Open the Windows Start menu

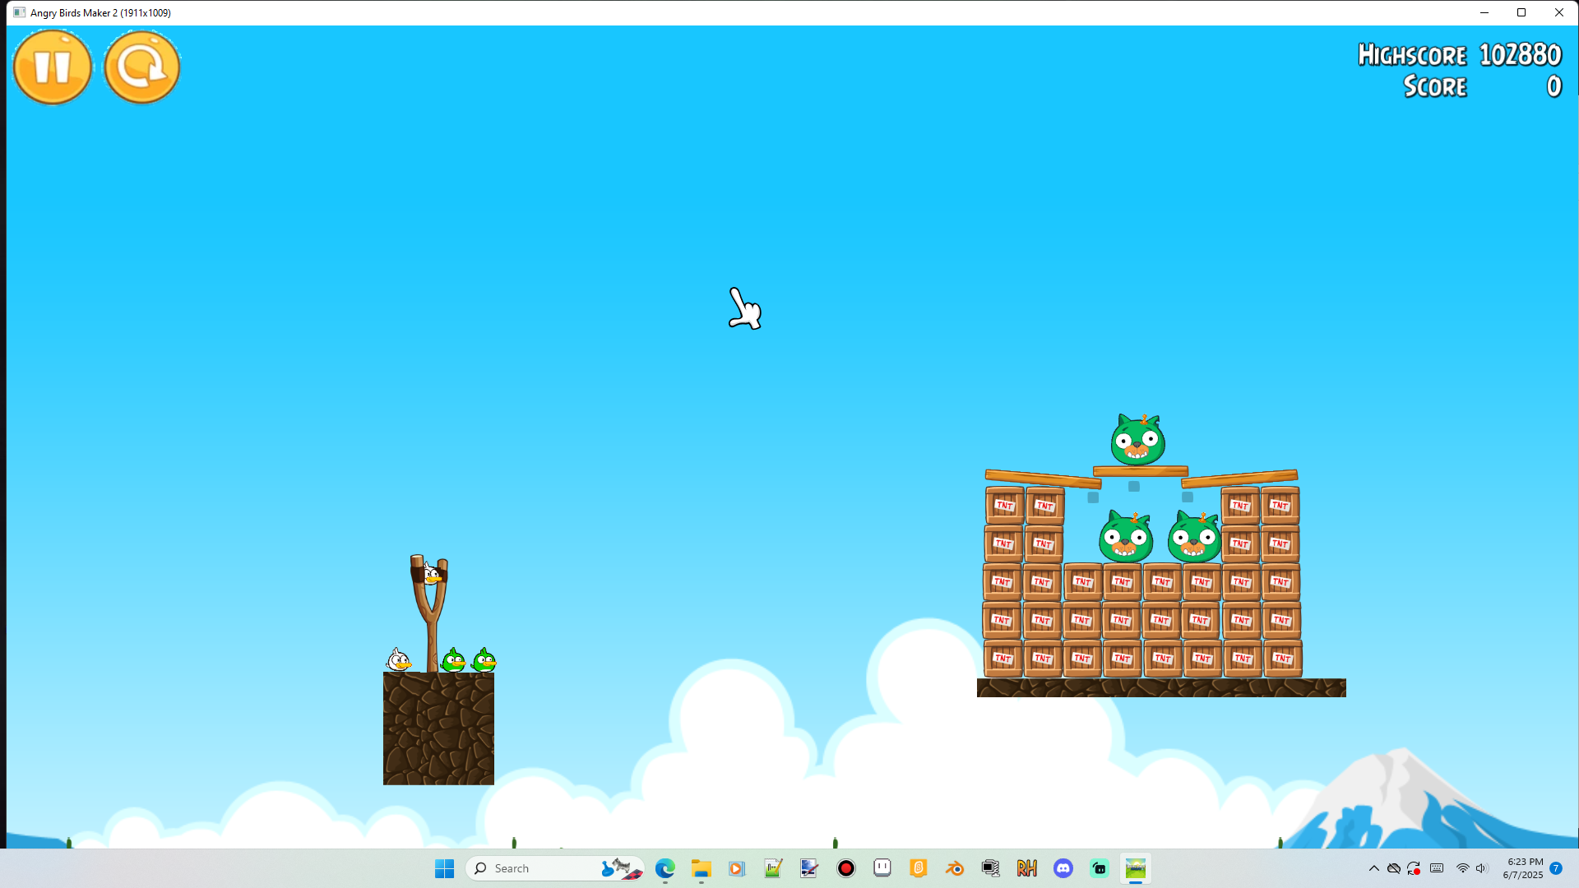point(444,868)
